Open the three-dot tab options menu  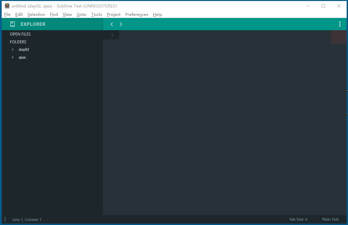pos(340,24)
